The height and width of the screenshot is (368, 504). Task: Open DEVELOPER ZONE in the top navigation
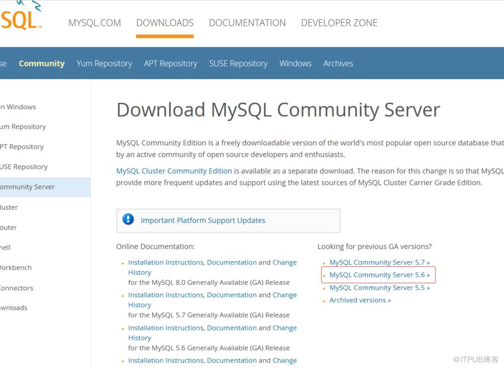coord(339,23)
